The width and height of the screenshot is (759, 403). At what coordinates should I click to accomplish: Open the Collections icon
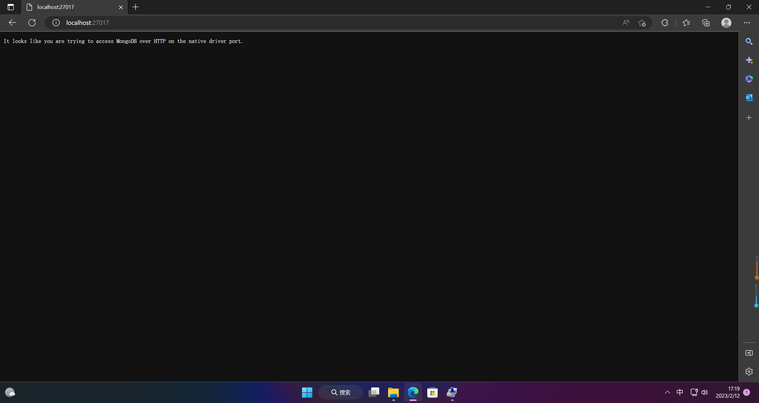coord(706,23)
